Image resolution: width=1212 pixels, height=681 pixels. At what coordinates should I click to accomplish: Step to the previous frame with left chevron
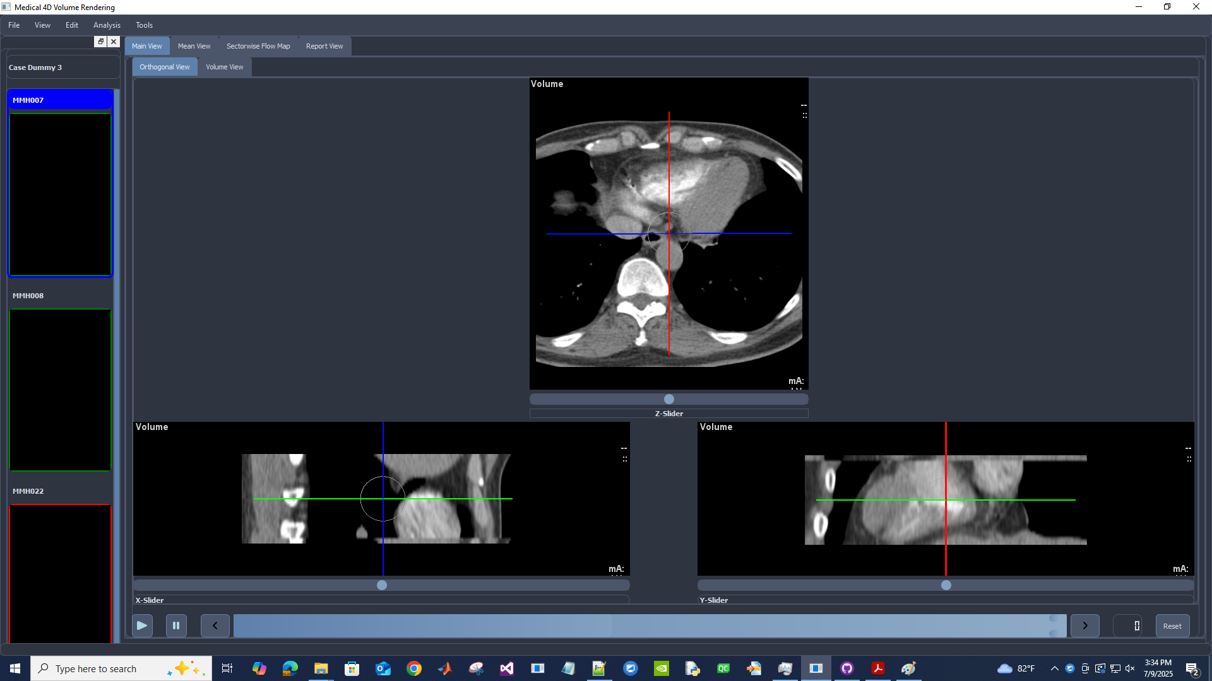215,626
